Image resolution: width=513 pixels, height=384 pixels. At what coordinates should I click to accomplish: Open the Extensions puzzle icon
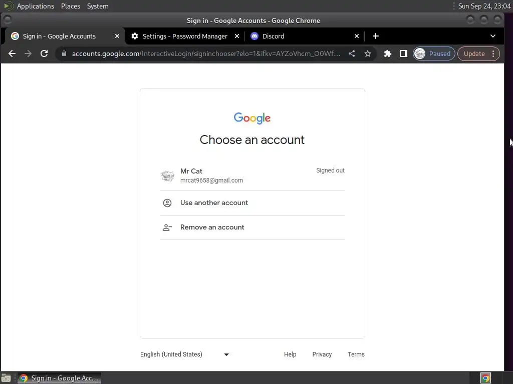(x=388, y=53)
